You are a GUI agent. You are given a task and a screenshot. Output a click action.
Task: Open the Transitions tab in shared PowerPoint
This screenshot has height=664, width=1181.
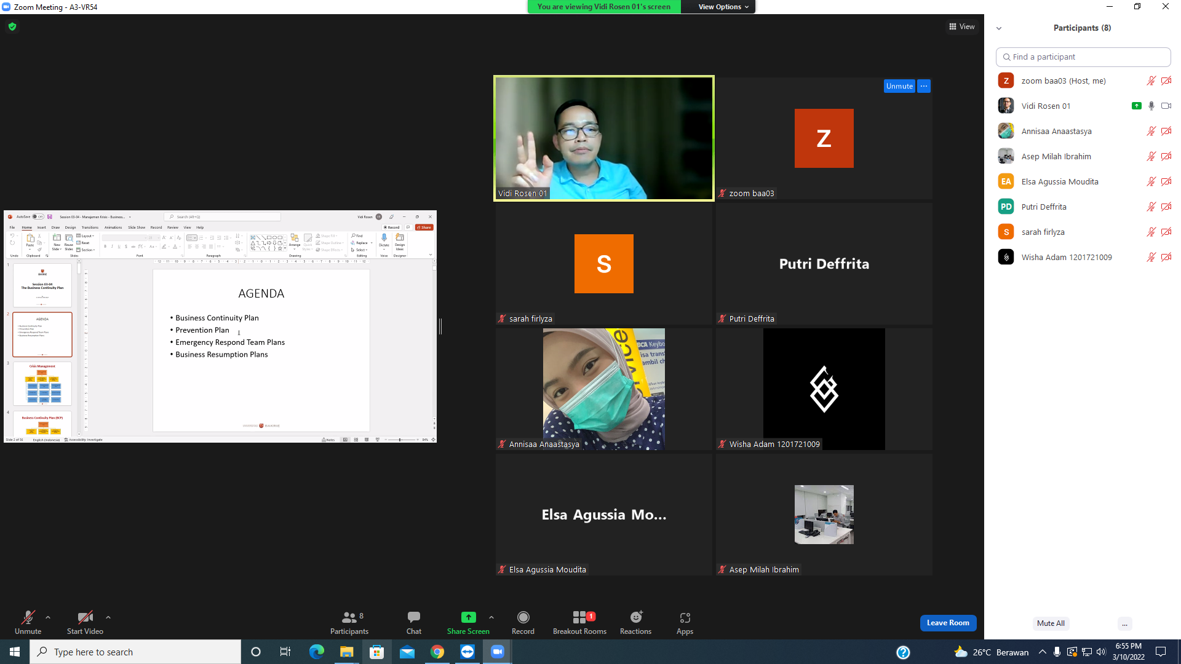(90, 227)
